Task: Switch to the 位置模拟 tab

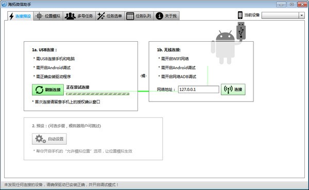Action: point(48,16)
